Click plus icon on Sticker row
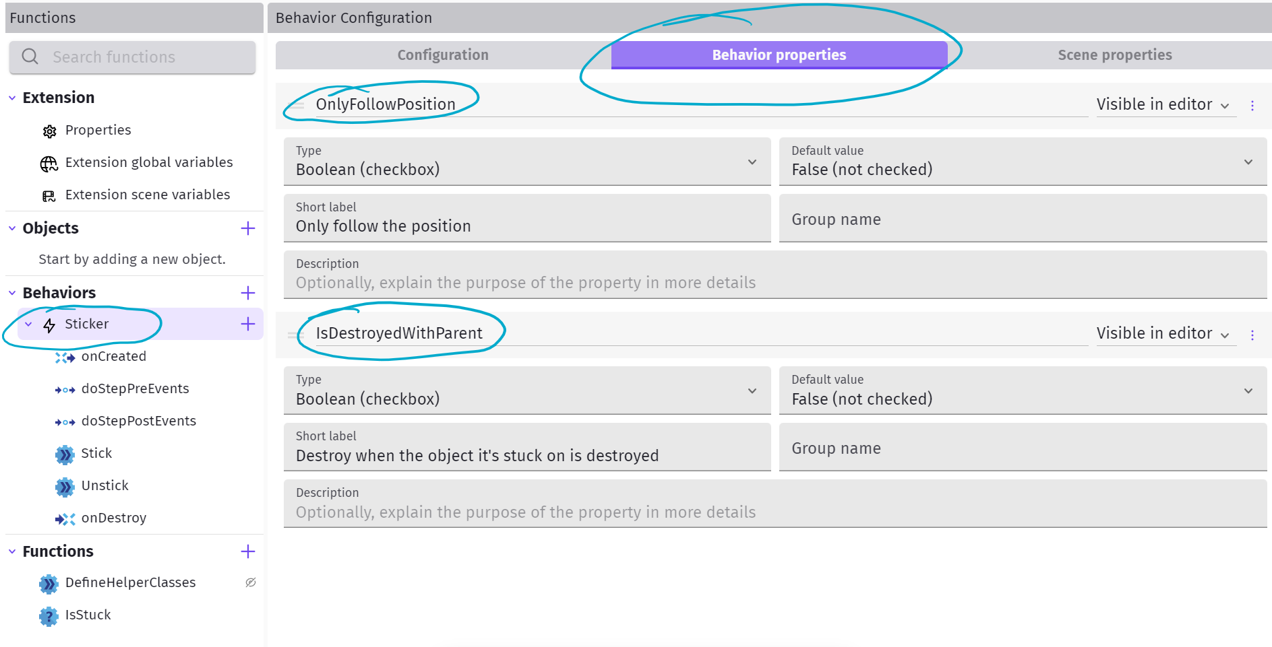 tap(248, 324)
